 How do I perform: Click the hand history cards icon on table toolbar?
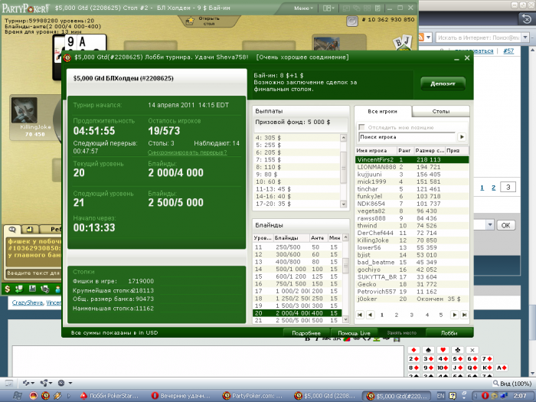pyautogui.click(x=44, y=289)
